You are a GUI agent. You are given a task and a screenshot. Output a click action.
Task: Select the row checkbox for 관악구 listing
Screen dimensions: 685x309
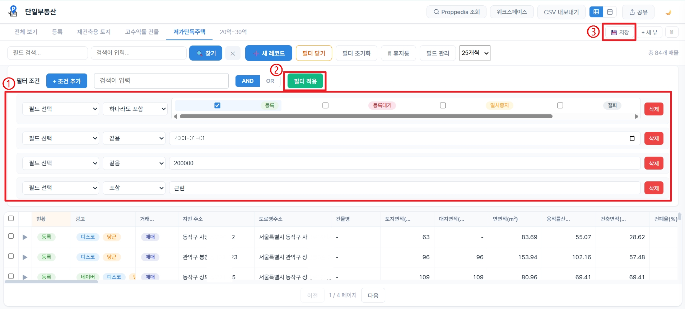(11, 256)
